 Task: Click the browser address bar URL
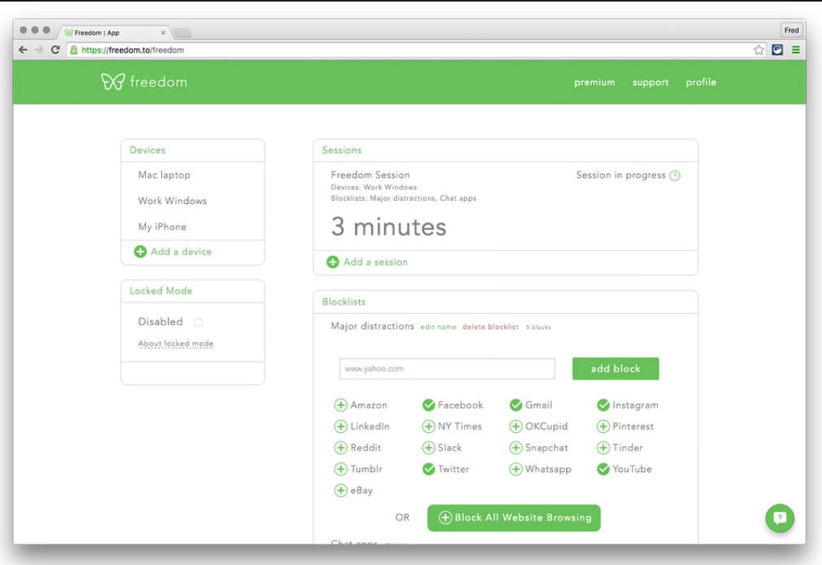click(133, 50)
